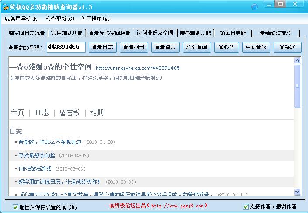Click the 查看相册 button

(134, 47)
